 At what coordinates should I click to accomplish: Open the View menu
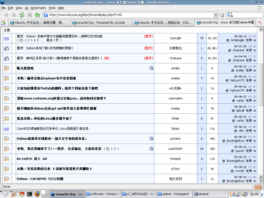coord(19,8)
